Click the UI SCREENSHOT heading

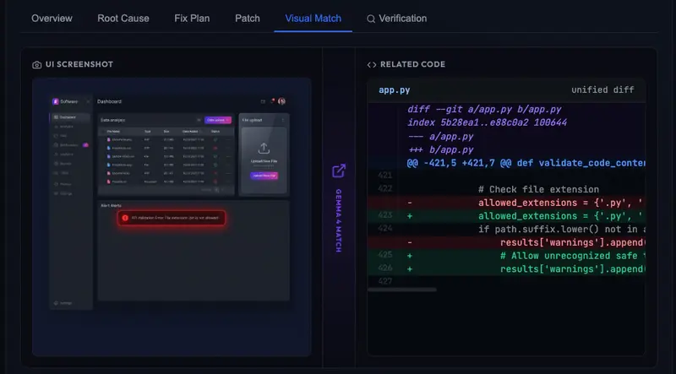79,65
